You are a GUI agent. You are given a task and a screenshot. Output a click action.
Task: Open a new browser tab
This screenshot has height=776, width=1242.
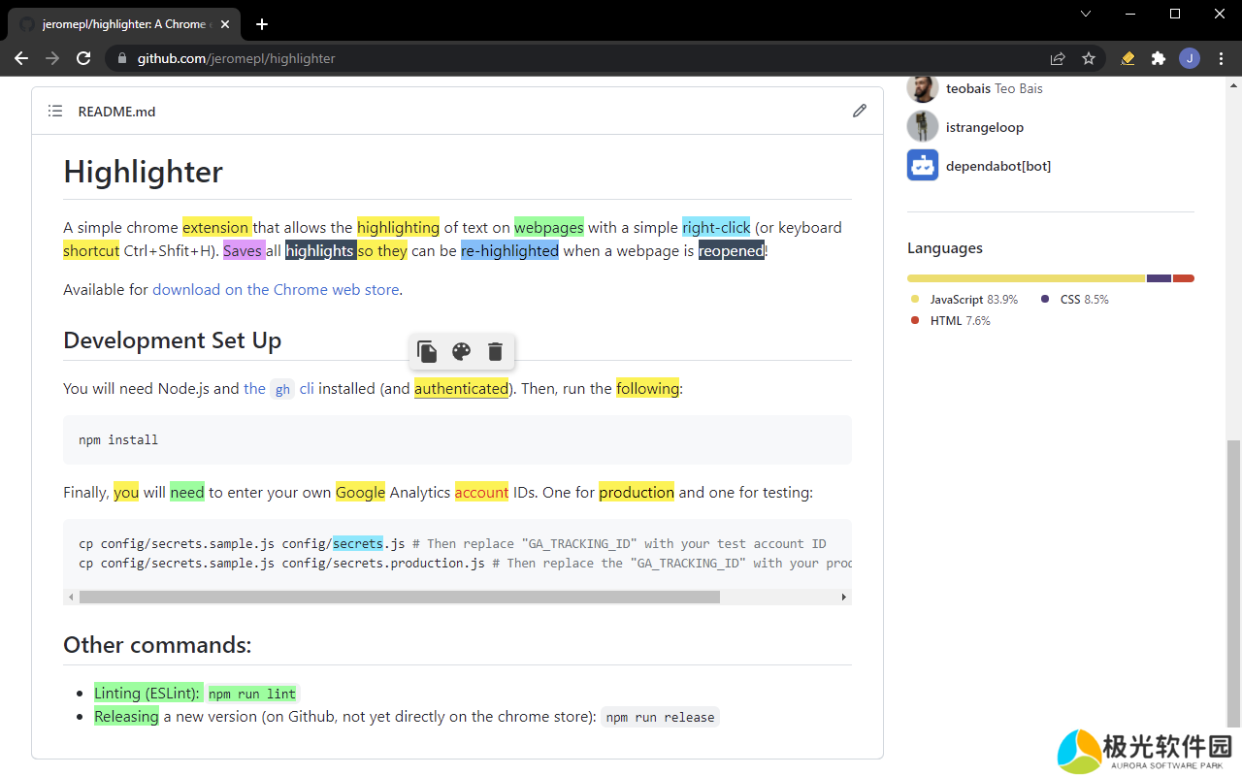(261, 24)
